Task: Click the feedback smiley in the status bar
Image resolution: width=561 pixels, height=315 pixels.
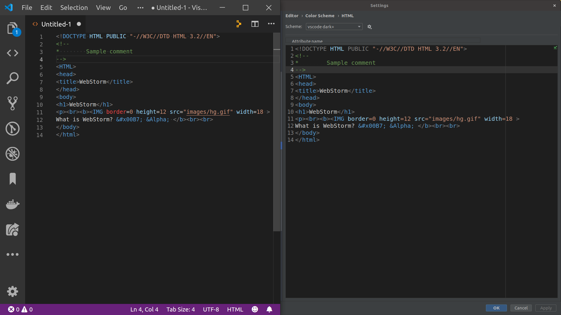Action: click(x=254, y=309)
